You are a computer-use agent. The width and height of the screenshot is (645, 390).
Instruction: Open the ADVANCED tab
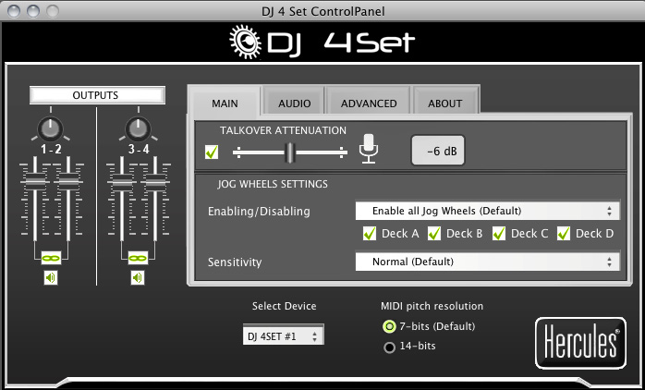[369, 104]
